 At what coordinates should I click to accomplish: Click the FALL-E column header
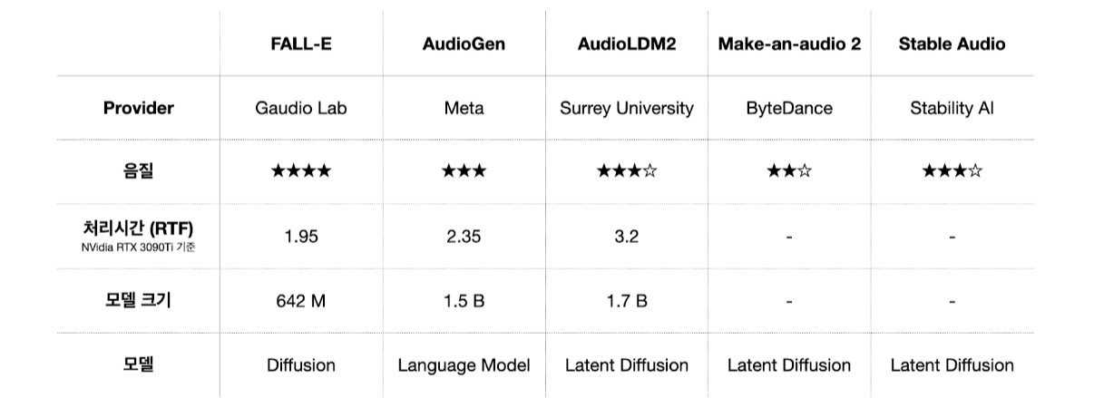pos(300,44)
